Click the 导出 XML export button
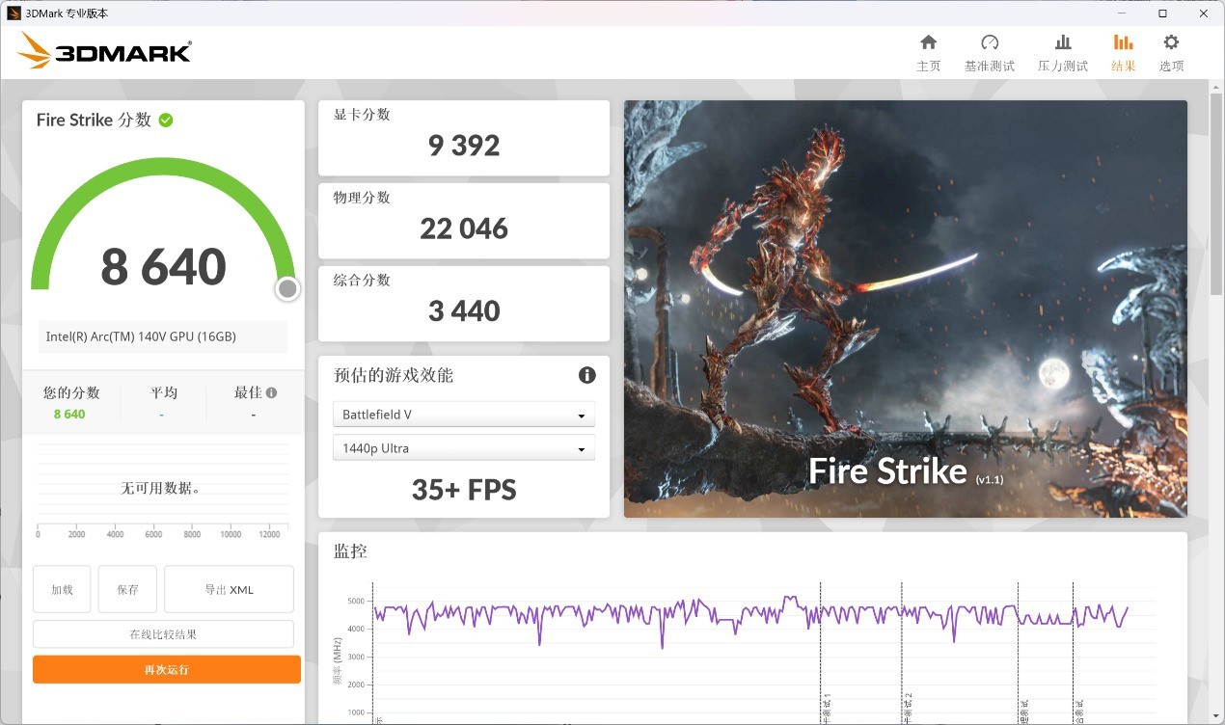The width and height of the screenshot is (1225, 725). coord(229,589)
